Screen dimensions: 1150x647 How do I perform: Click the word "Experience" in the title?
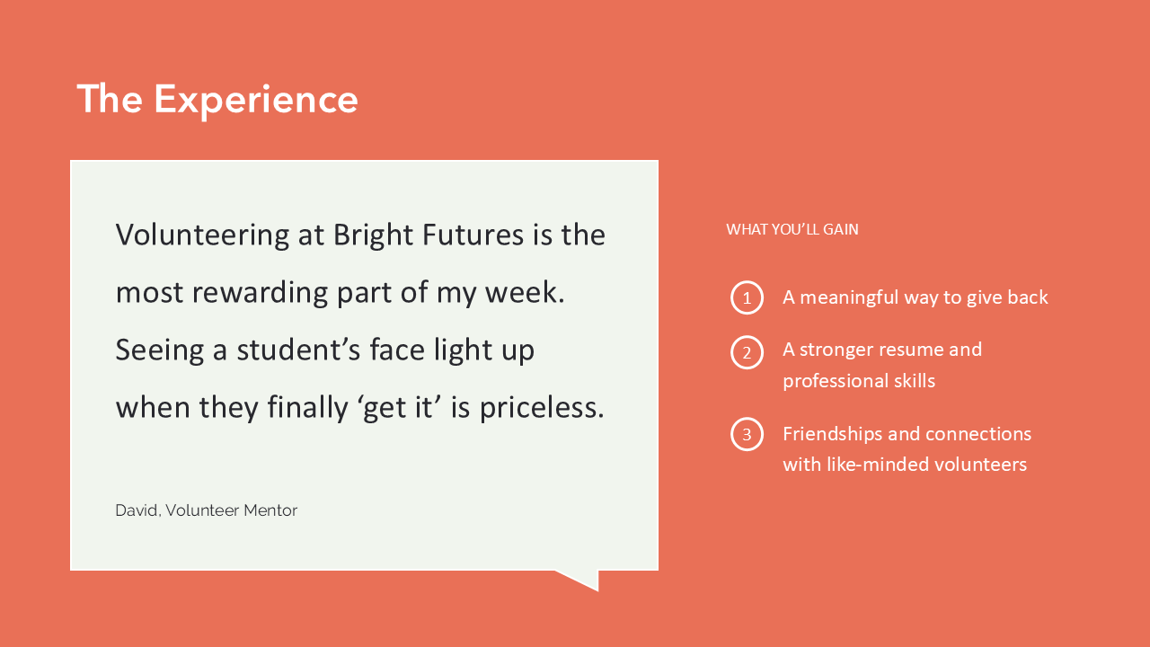point(256,99)
